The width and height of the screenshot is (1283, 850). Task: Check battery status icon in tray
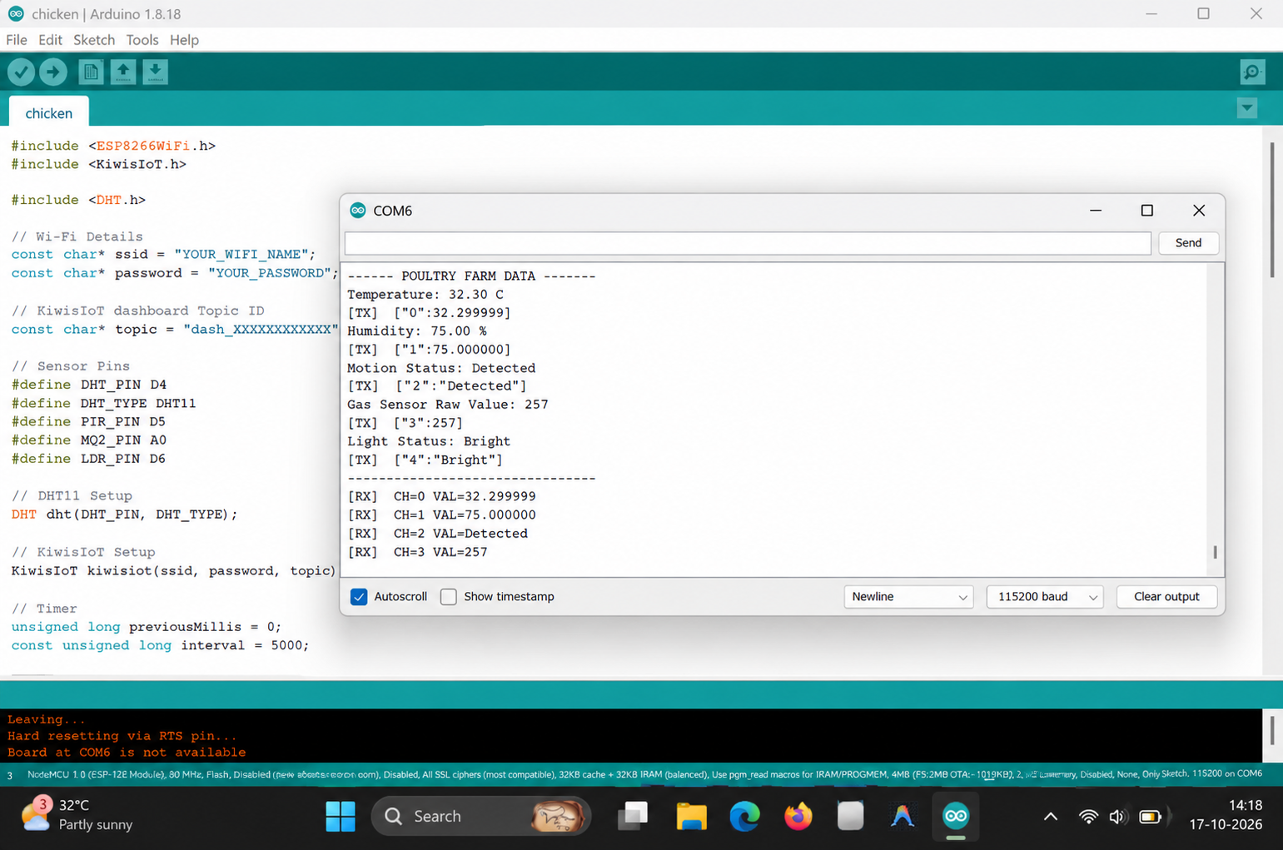[1150, 817]
